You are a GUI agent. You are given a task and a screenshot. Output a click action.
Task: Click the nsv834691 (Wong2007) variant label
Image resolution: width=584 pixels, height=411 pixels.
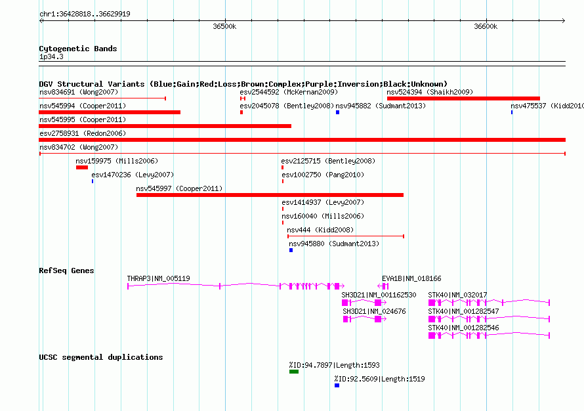tap(79, 92)
